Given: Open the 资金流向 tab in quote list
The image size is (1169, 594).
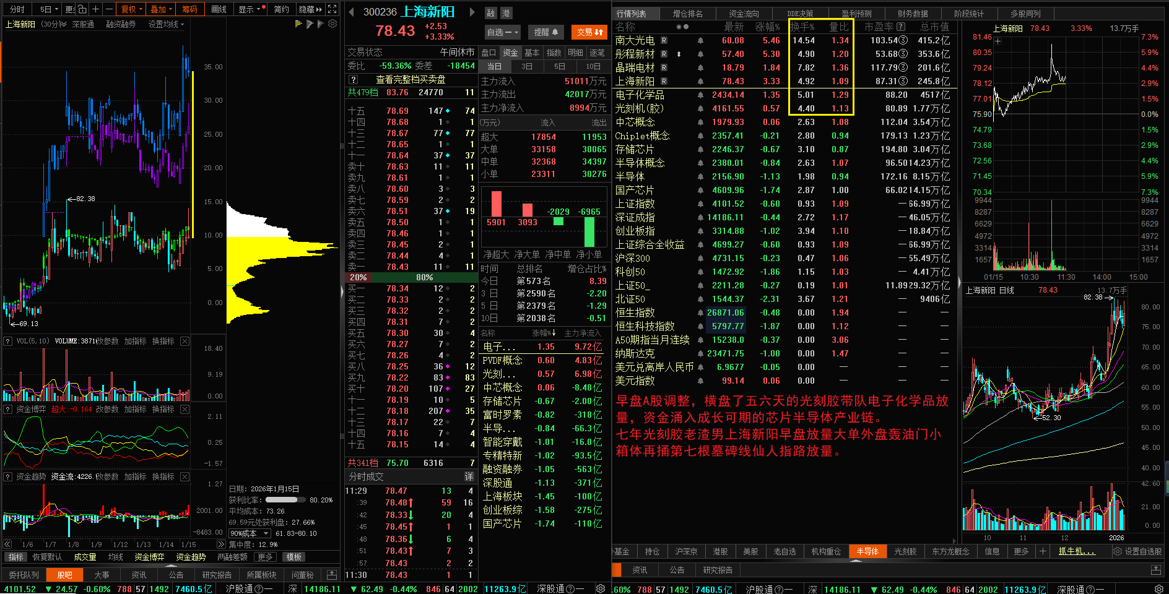Looking at the screenshot, I should [743, 14].
